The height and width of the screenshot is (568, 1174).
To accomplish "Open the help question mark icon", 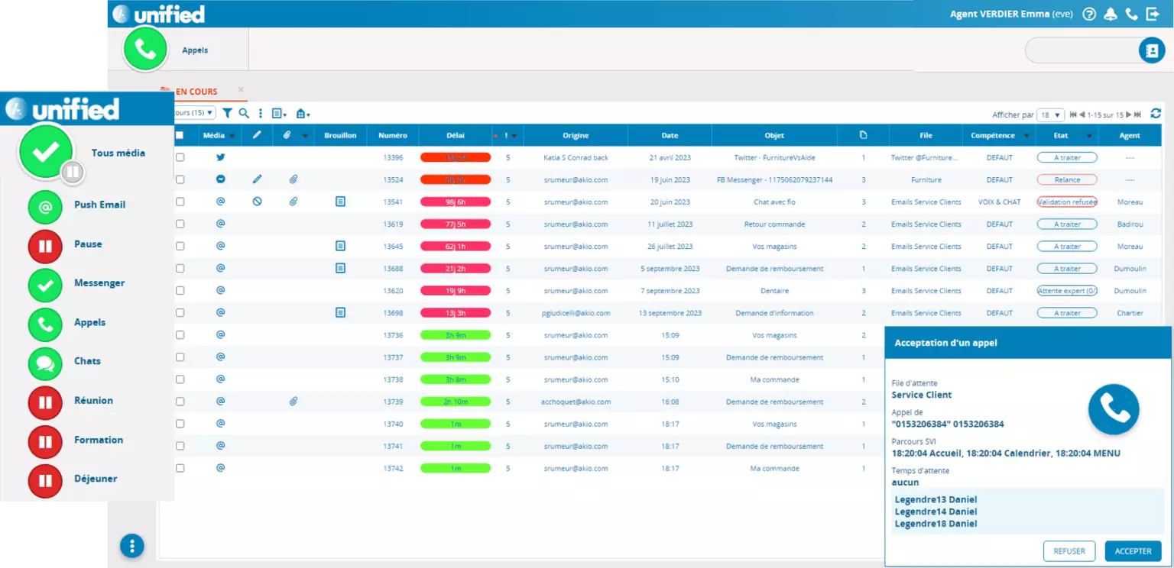I will click(x=1089, y=14).
